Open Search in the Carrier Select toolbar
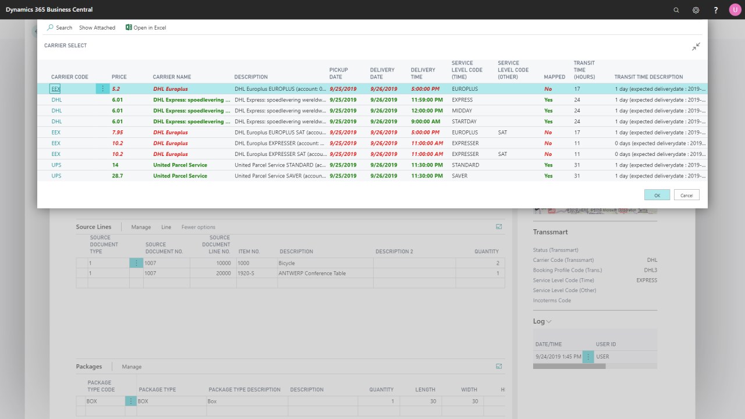This screenshot has height=419, width=745. [x=59, y=27]
